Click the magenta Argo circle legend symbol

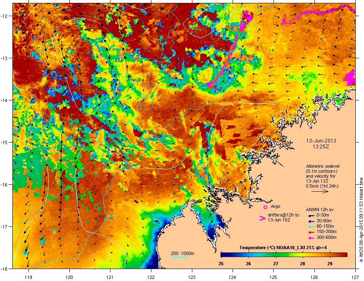pyautogui.click(x=265, y=207)
